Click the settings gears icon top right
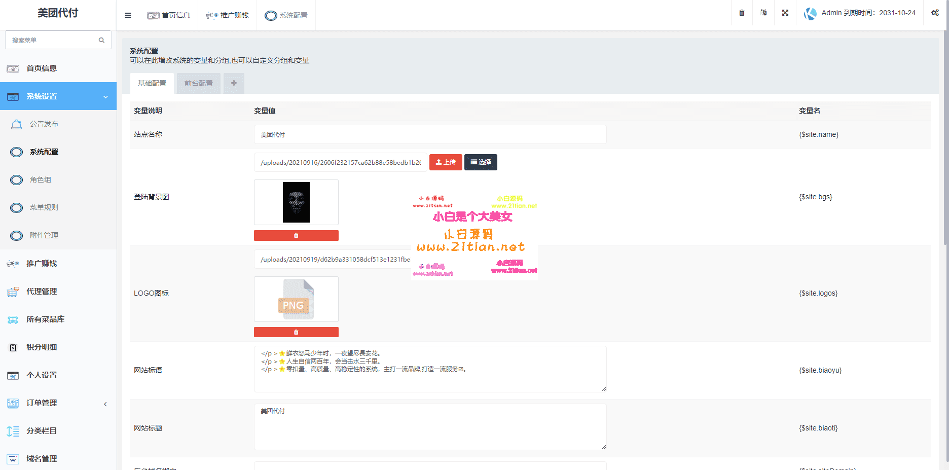Screen dimensions: 949x470 [935, 13]
